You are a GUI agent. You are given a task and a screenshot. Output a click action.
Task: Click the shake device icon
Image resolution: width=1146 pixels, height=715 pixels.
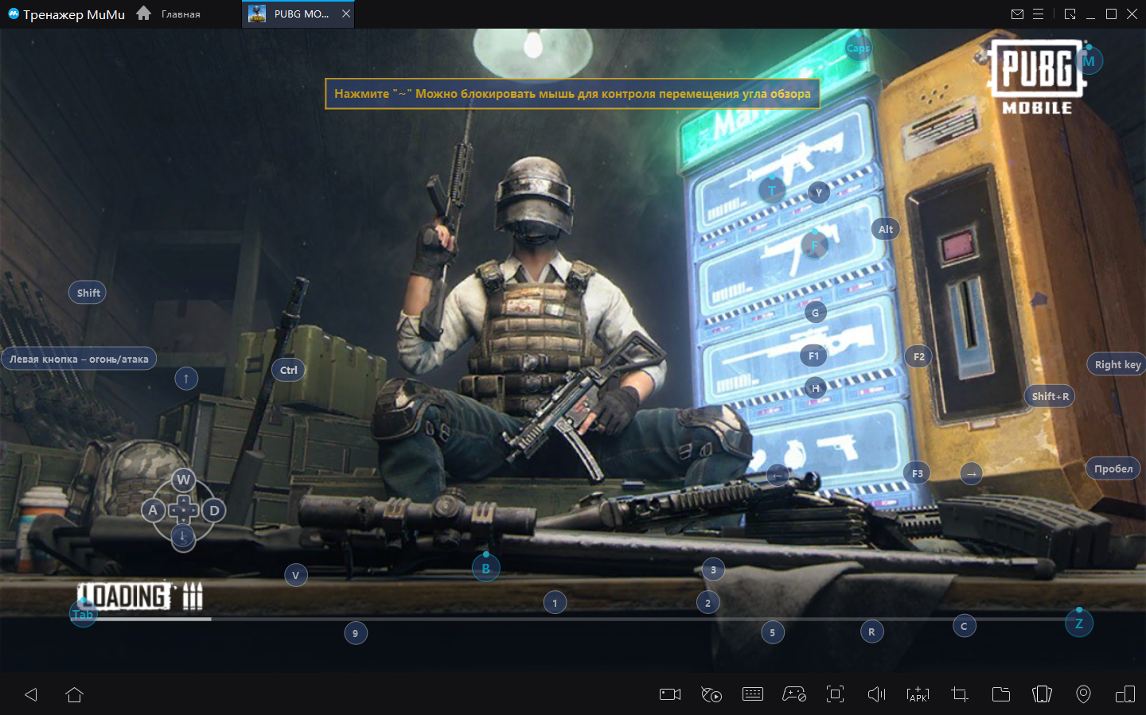[1042, 694]
